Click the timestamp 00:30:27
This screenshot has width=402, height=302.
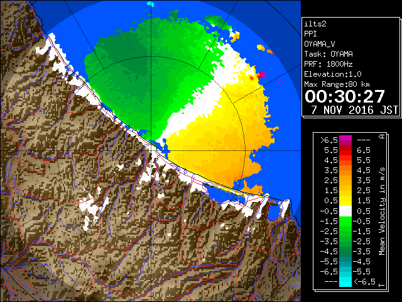[x=345, y=96]
